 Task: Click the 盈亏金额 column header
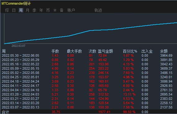(105, 51)
